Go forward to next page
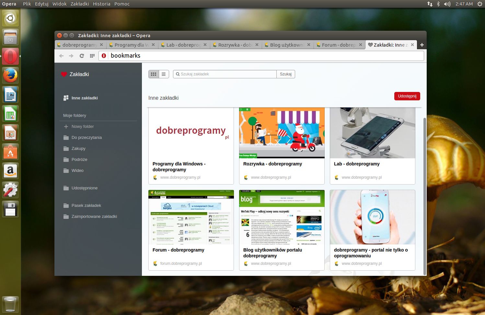Screen dimensions: 485x315 (71, 56)
